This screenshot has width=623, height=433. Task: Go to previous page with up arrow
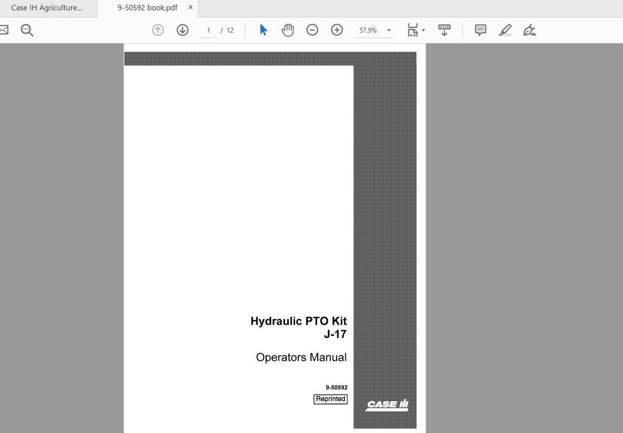point(158,30)
